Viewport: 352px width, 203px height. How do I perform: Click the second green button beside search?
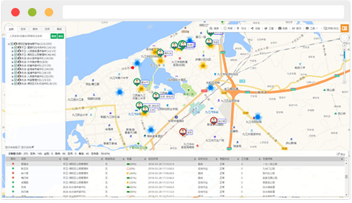pos(61,36)
